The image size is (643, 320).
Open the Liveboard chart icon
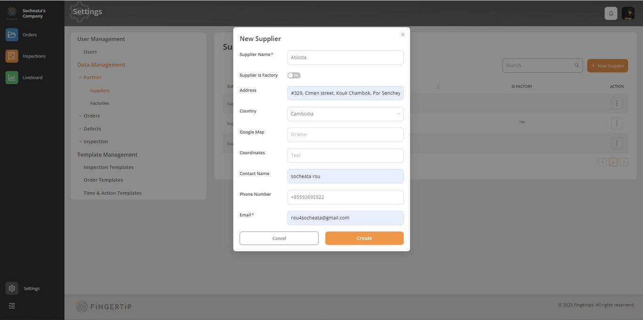coord(12,78)
